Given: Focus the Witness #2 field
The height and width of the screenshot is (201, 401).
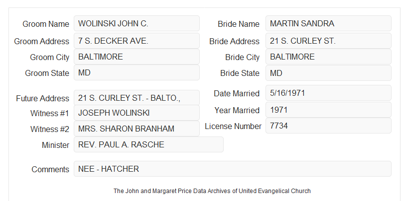Looking at the screenshot, I should 136,129.
